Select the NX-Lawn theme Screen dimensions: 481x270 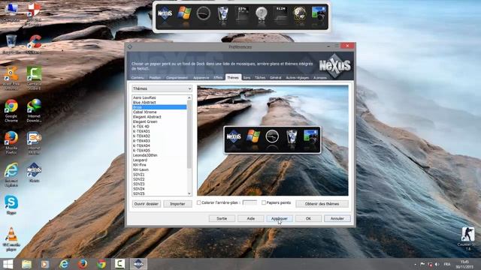pyautogui.click(x=141, y=169)
